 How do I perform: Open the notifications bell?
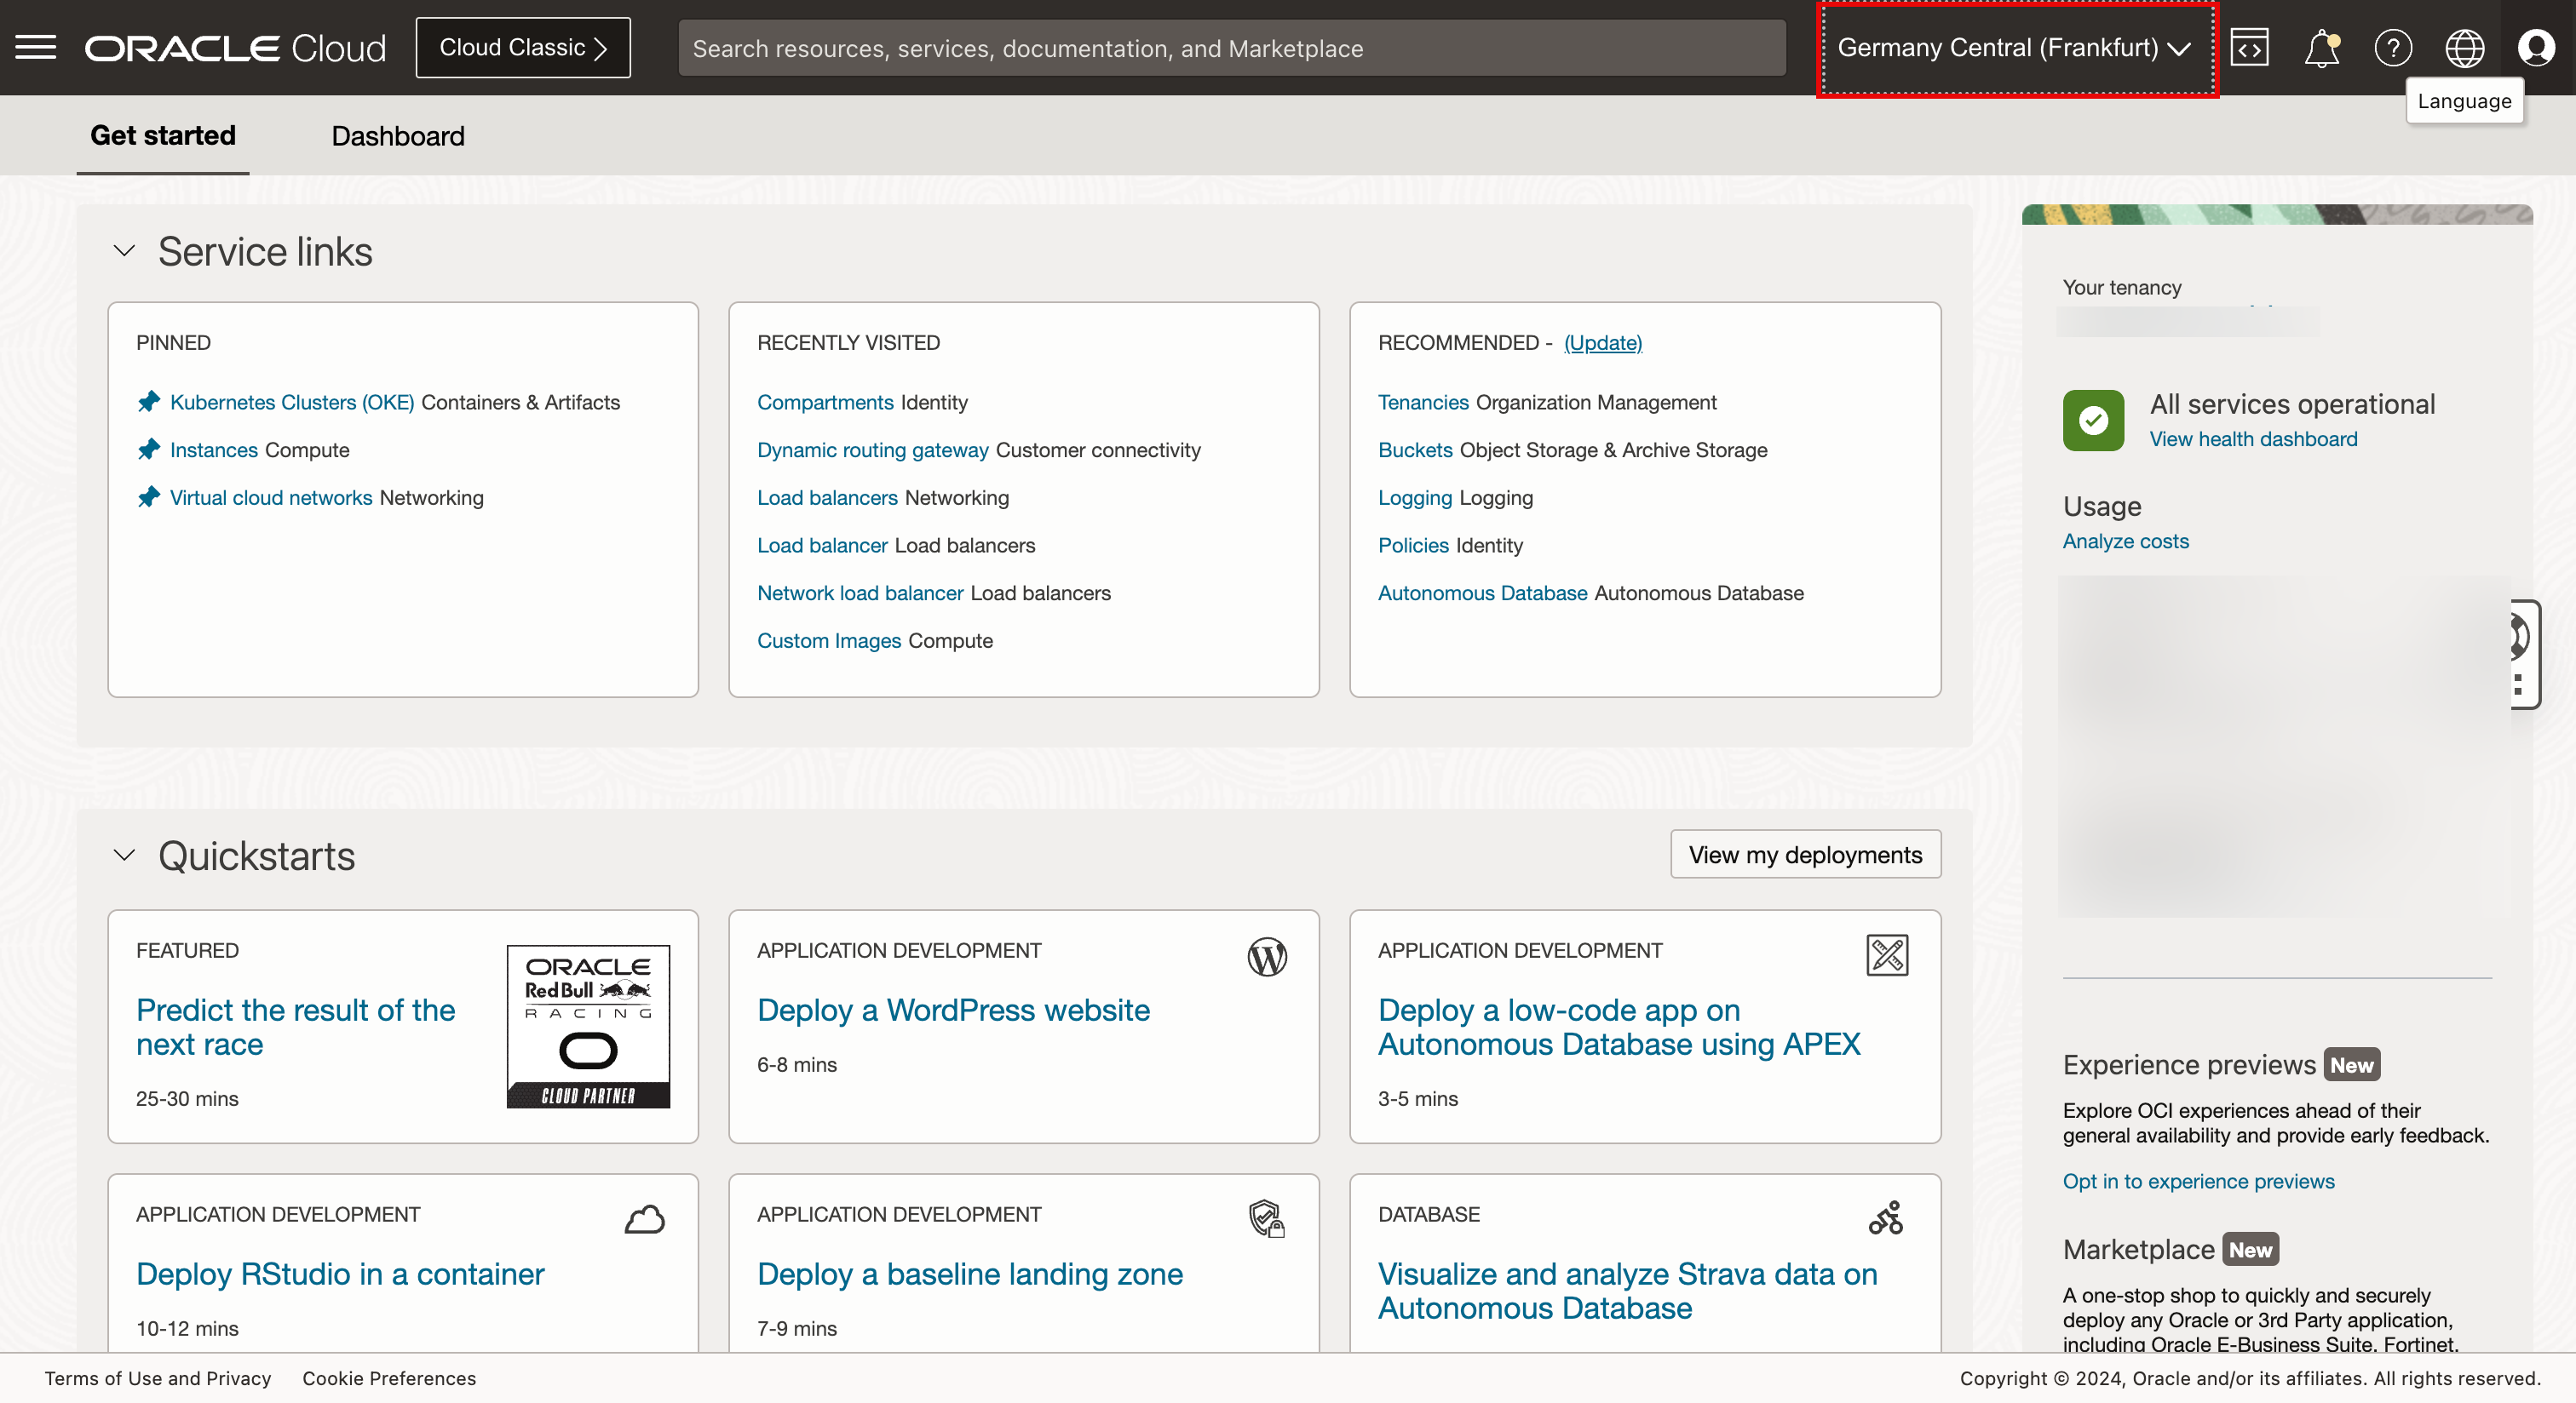(x=2321, y=48)
